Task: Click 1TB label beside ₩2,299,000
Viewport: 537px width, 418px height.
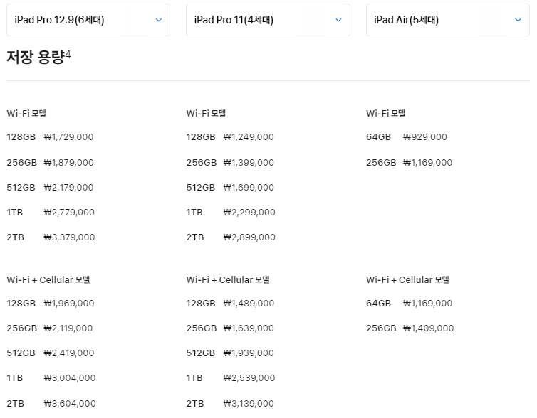Action: 194,213
